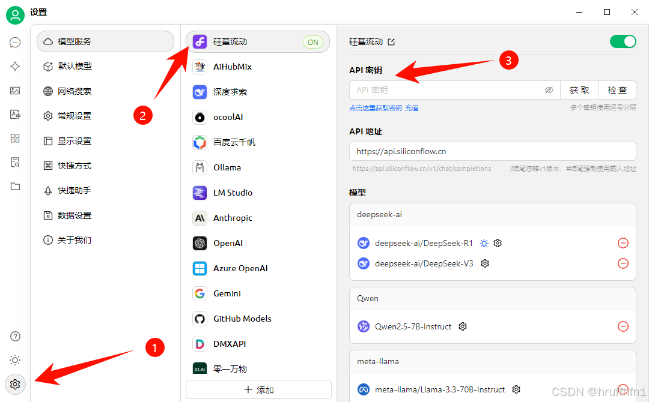Screen dimensions: 649x402
Task: Remove the DeepSeek-R1 model
Action: click(x=623, y=243)
